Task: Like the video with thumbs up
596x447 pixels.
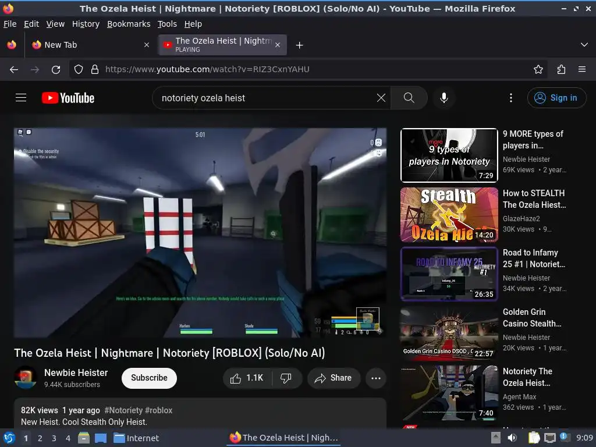Action: pos(247,378)
